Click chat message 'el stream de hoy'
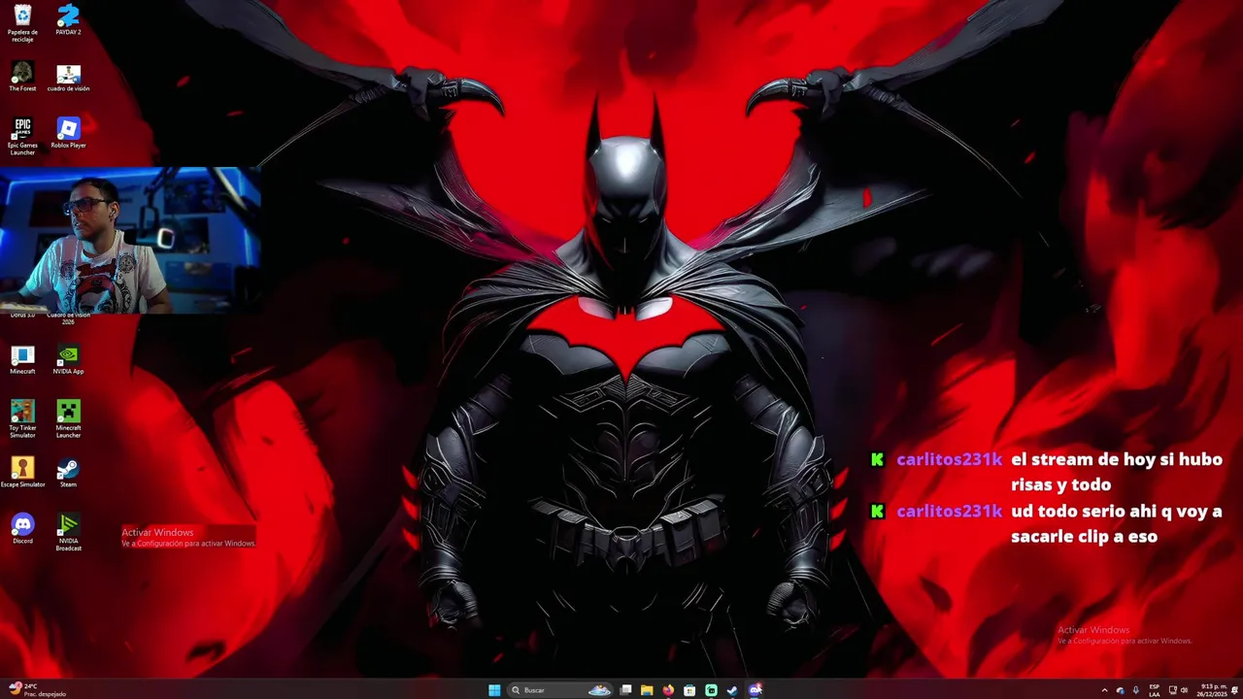The height and width of the screenshot is (699, 1243). tap(1116, 472)
